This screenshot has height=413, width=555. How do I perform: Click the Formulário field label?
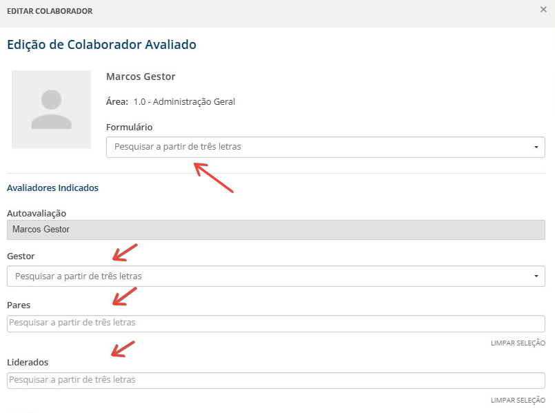coord(129,127)
